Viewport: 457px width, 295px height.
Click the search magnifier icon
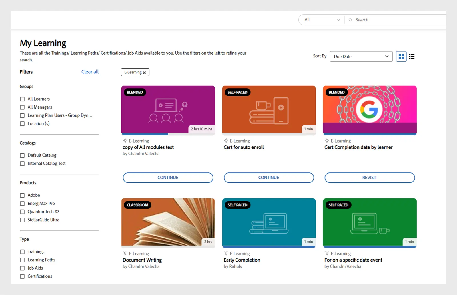coord(350,20)
